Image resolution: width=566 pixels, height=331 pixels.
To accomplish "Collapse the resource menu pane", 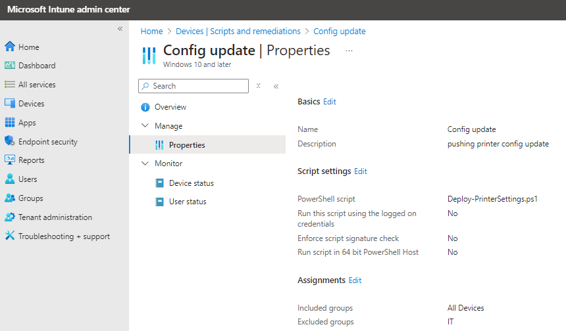I will click(x=276, y=86).
